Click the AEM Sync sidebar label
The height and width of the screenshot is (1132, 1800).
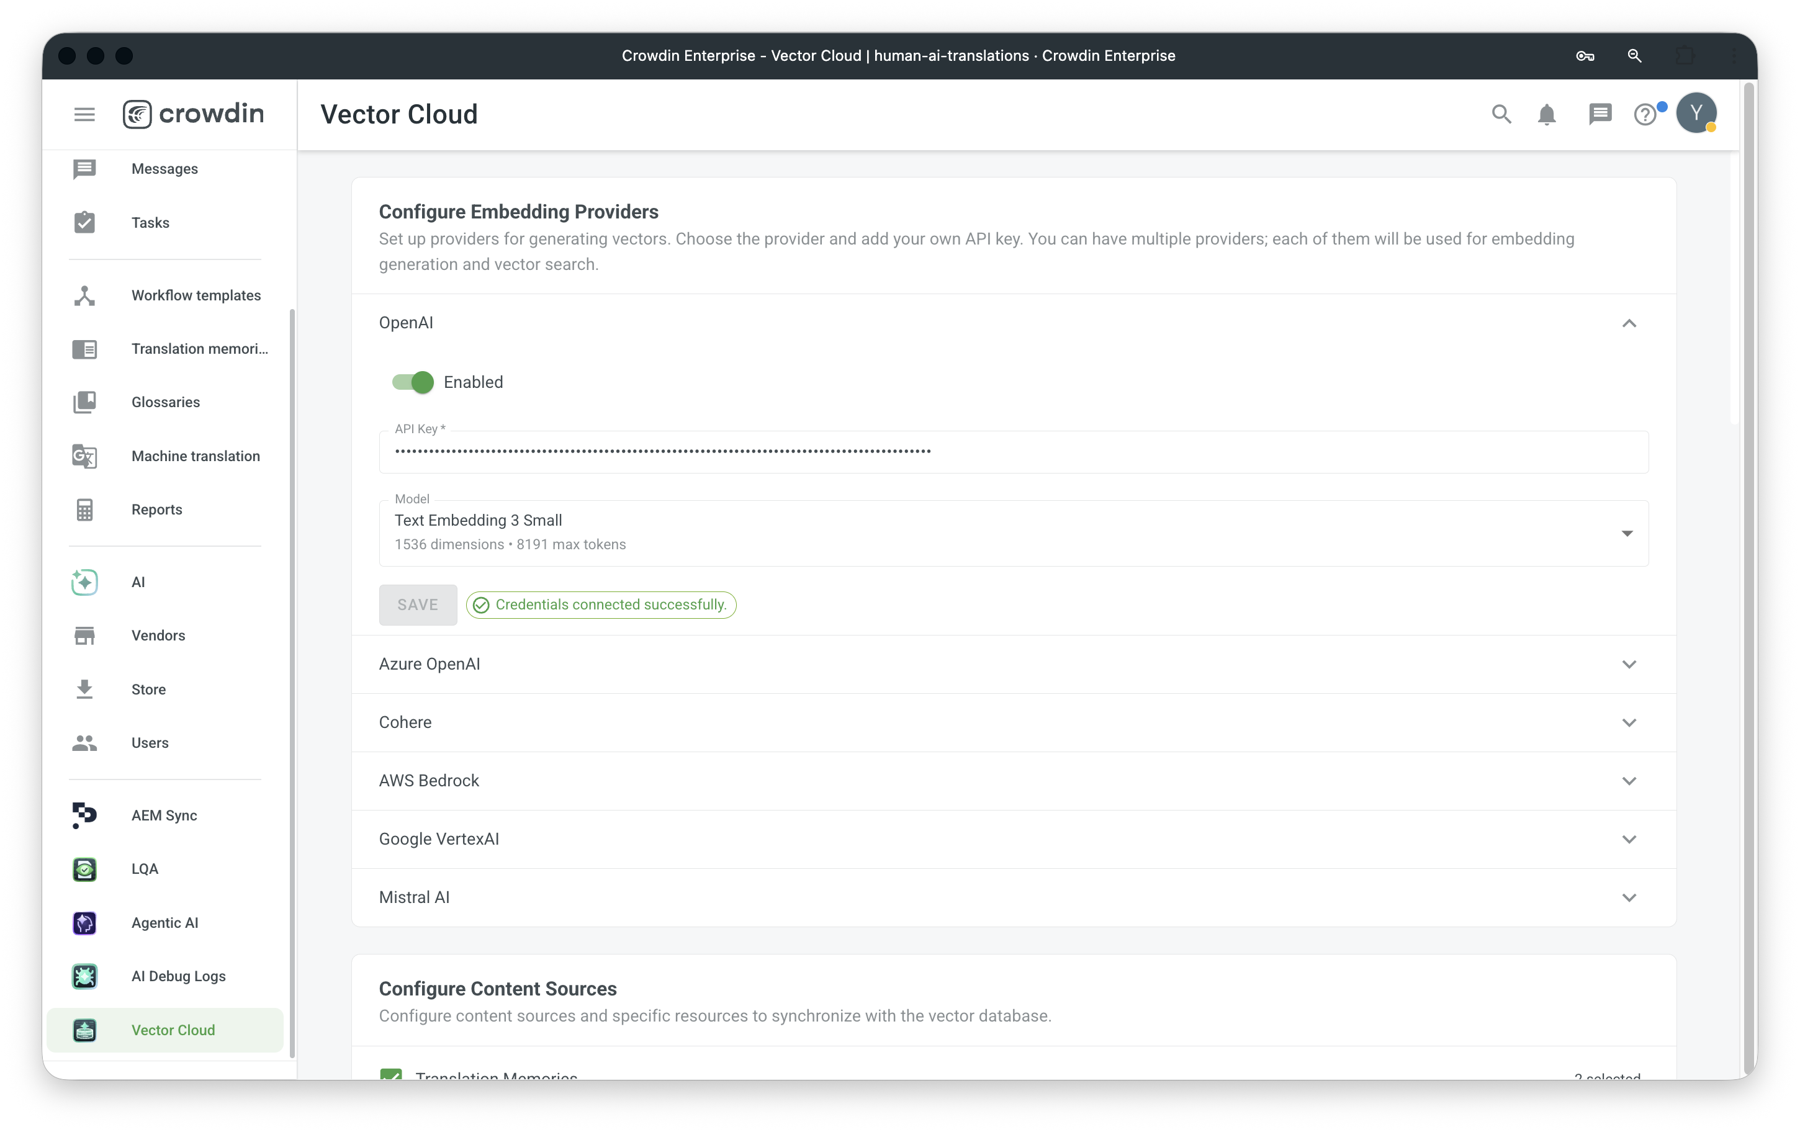click(164, 815)
